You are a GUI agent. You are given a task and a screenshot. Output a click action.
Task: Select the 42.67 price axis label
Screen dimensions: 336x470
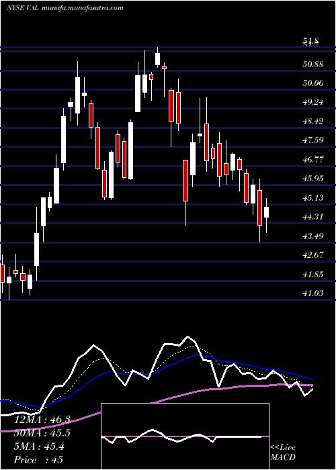(x=313, y=254)
